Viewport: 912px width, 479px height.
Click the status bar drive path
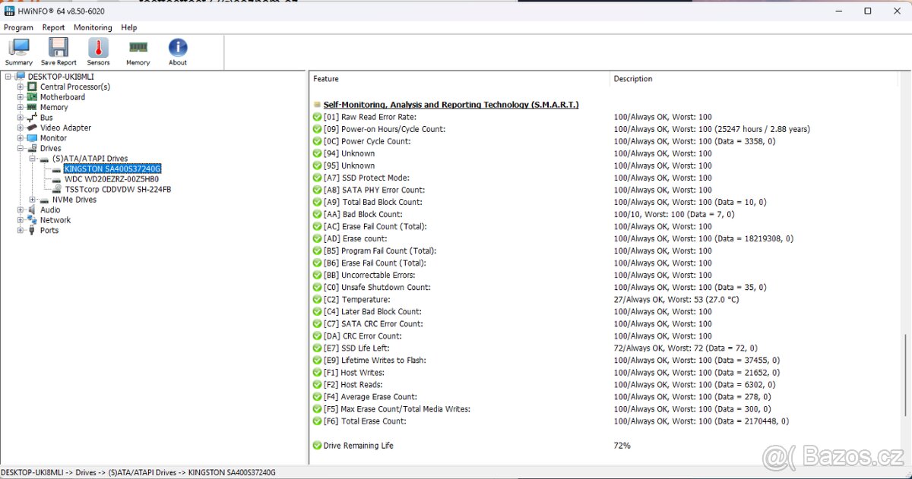tap(139, 472)
